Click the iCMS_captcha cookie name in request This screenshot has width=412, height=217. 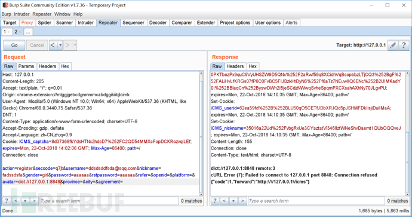[34, 142]
